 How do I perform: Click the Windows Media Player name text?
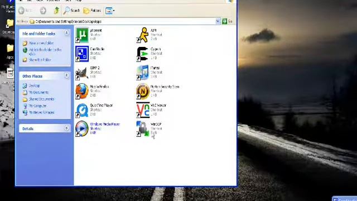point(105,124)
